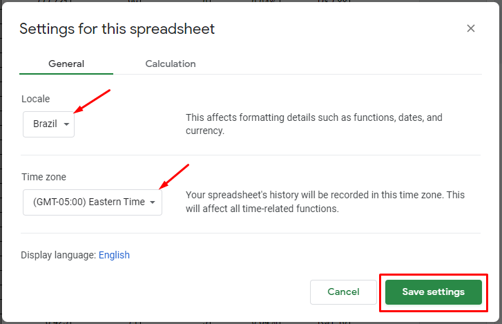Click the "Display language:" label text
The width and height of the screenshot is (502, 324).
[58, 255]
